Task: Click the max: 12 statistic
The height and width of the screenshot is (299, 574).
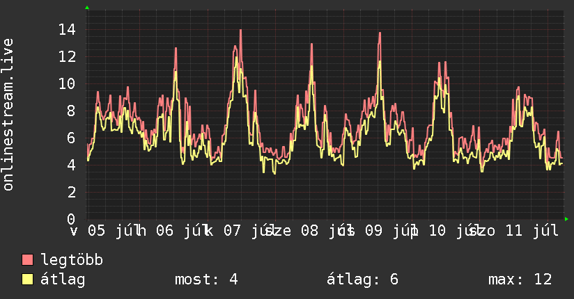Action: pos(520,280)
